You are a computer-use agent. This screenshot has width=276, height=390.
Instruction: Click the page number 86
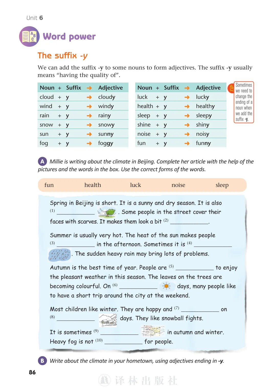pos(32,372)
